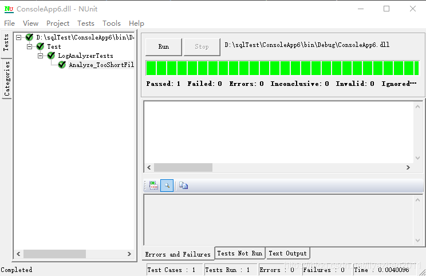This screenshot has width=426, height=276.
Task: Click the 'Time : 0.0040096' status panel
Action: click(x=384, y=270)
